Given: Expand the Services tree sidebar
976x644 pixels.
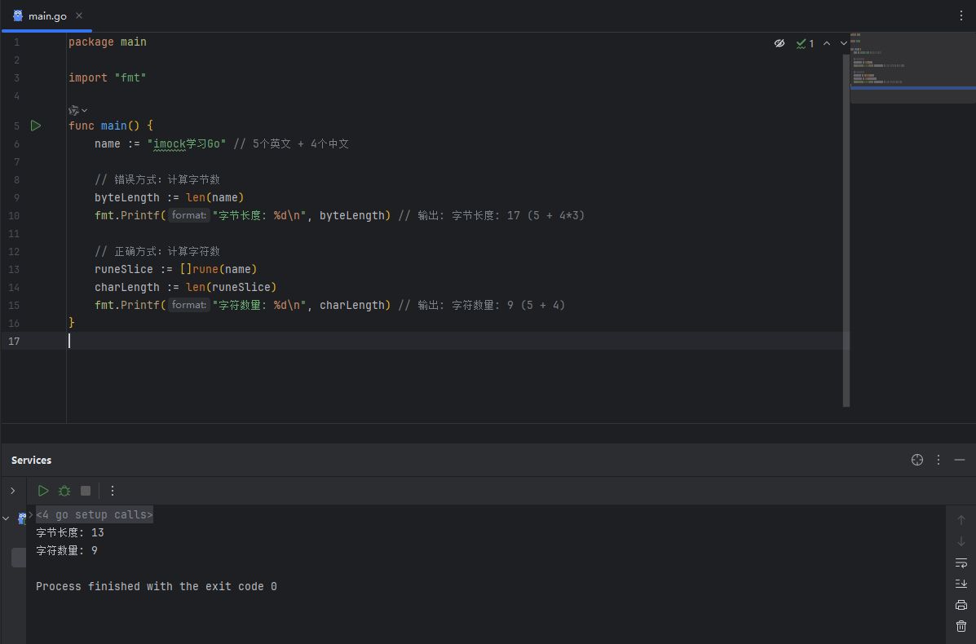Looking at the screenshot, I should pyautogui.click(x=12, y=491).
